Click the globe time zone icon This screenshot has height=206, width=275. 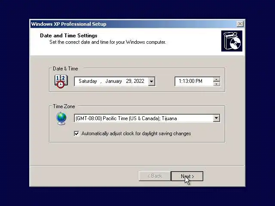[x=61, y=118]
